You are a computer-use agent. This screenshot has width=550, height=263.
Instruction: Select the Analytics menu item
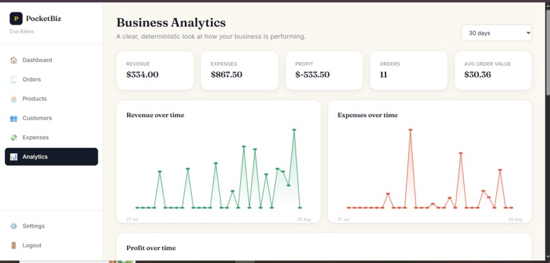click(51, 157)
